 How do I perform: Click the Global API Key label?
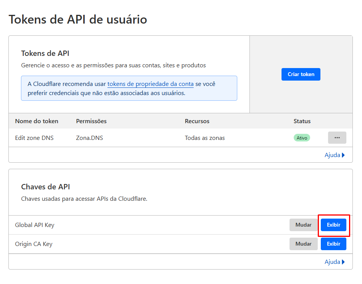(35, 225)
